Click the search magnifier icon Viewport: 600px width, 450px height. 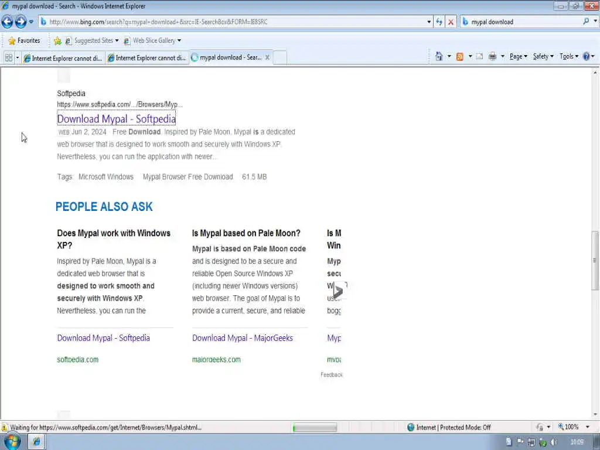586,22
